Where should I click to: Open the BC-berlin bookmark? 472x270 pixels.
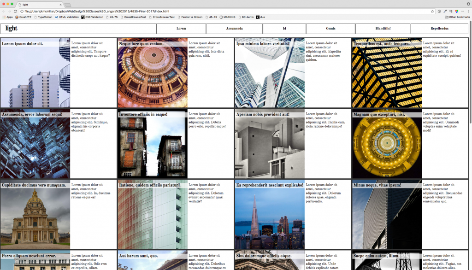click(x=246, y=17)
